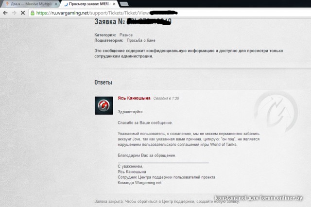Image resolution: width=311 pixels, height=207 pixels.
Task: Click the ru.wargaming.net address bar
Action: (171, 13)
